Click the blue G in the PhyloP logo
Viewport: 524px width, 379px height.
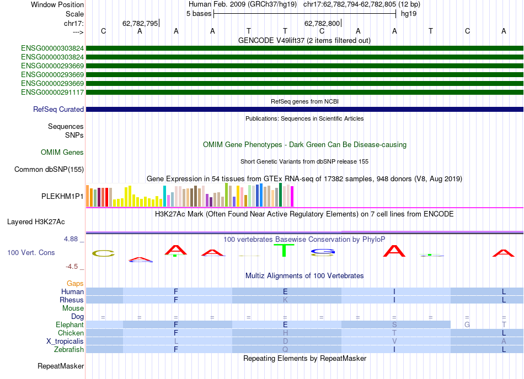pos(323,251)
